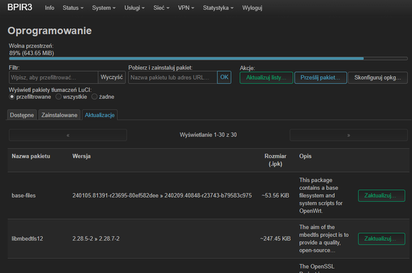
Task: Switch to the Dostępne tab
Action: point(22,115)
